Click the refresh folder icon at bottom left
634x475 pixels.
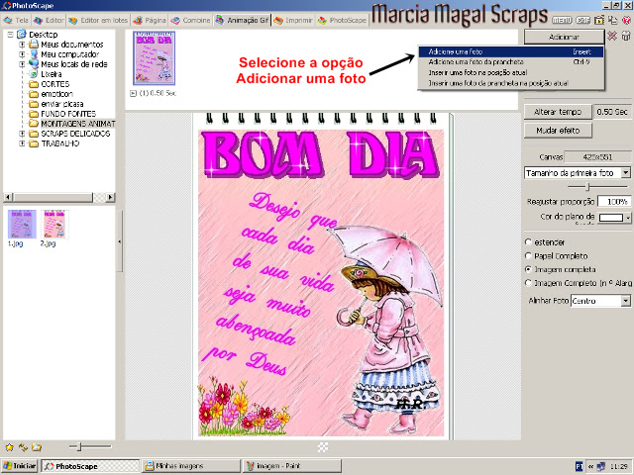(23, 447)
